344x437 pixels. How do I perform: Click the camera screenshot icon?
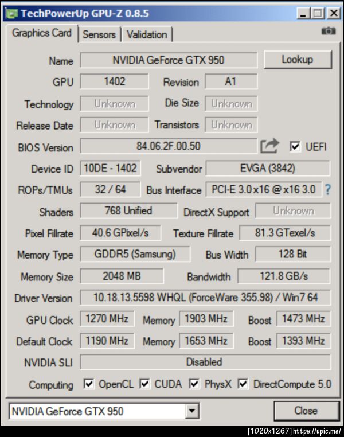[x=329, y=30]
